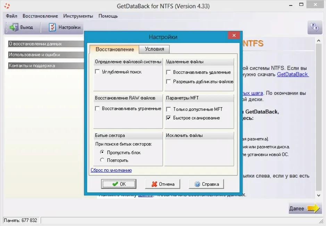Screen dimensions: 326x226
Task: Select the Восстановление tab in dialog
Action: (x=115, y=49)
